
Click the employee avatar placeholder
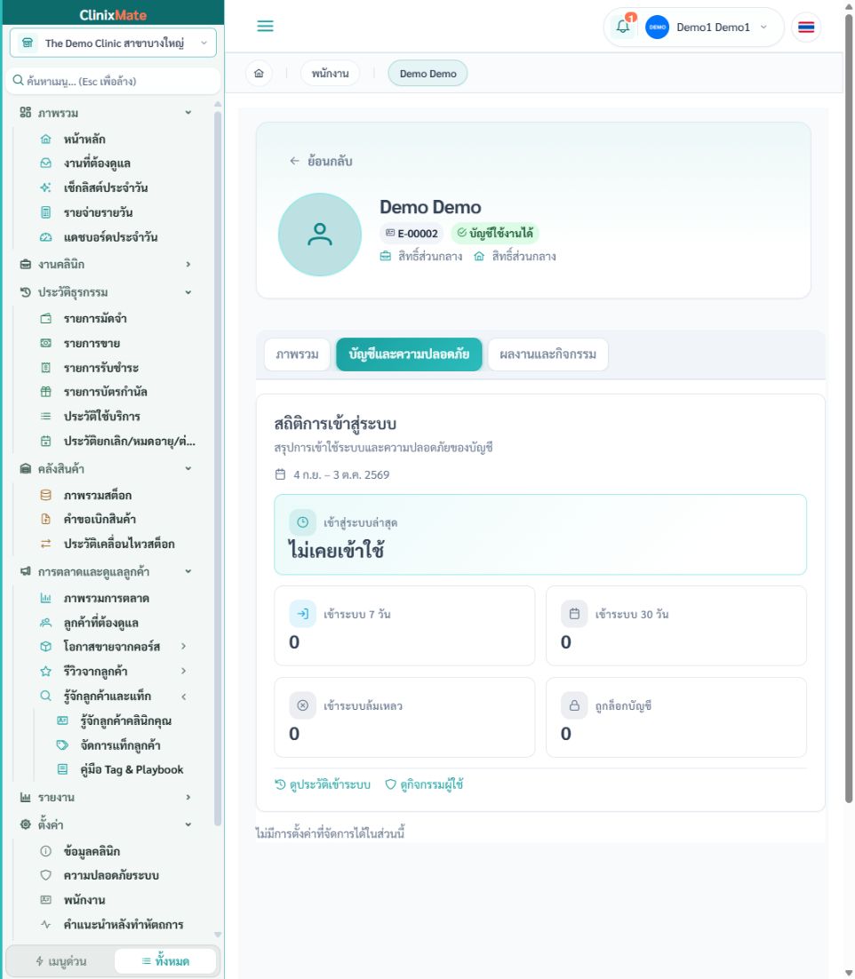[x=320, y=235]
